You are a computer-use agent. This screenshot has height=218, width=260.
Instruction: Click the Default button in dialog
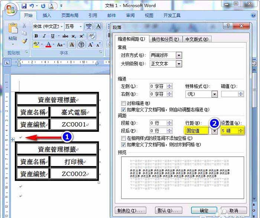click(169, 211)
